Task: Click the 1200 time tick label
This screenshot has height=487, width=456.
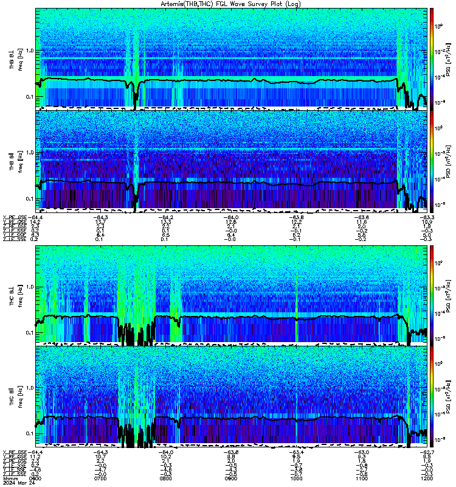Action: click(427, 478)
